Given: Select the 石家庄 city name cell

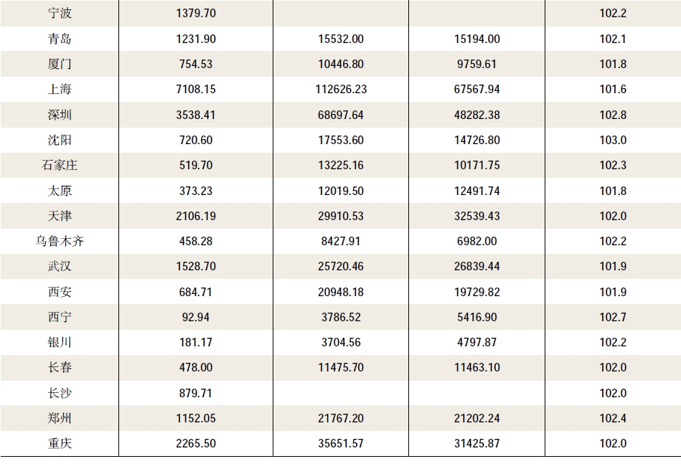Looking at the screenshot, I should tap(60, 165).
